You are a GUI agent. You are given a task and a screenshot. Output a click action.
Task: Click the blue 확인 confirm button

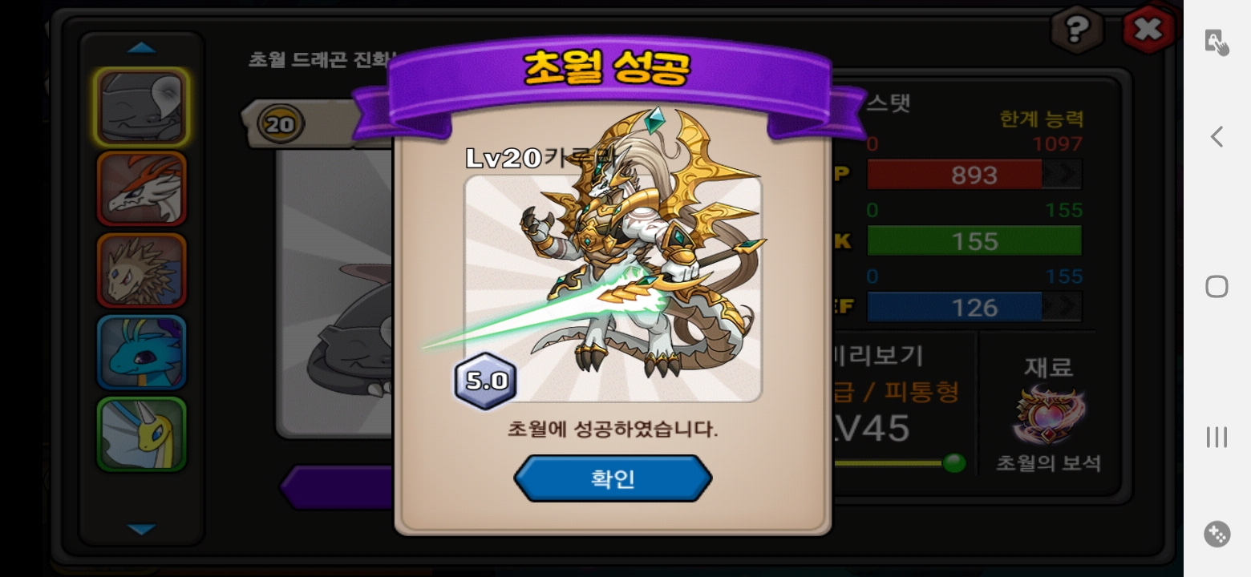613,478
